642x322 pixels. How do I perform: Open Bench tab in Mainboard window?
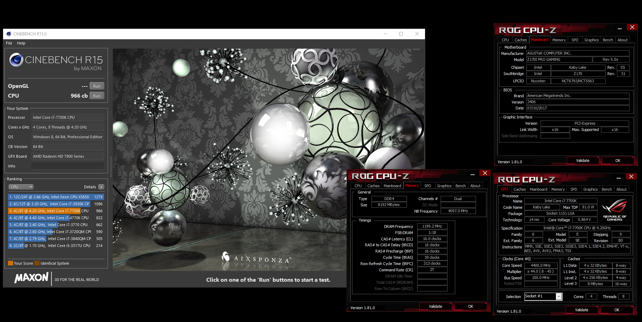click(608, 40)
